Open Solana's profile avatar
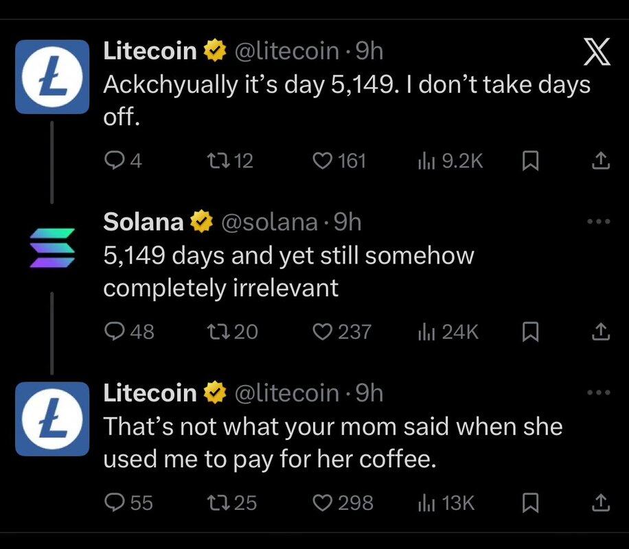629x549 pixels. pyautogui.click(x=52, y=247)
